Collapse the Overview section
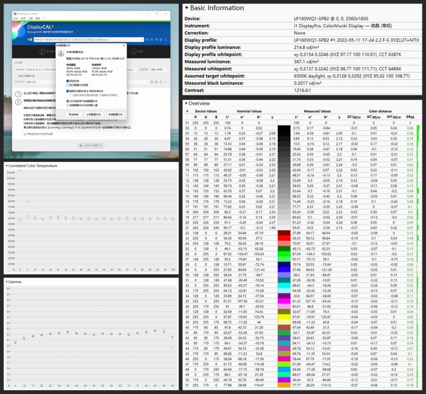The image size is (426, 394). tap(186, 104)
